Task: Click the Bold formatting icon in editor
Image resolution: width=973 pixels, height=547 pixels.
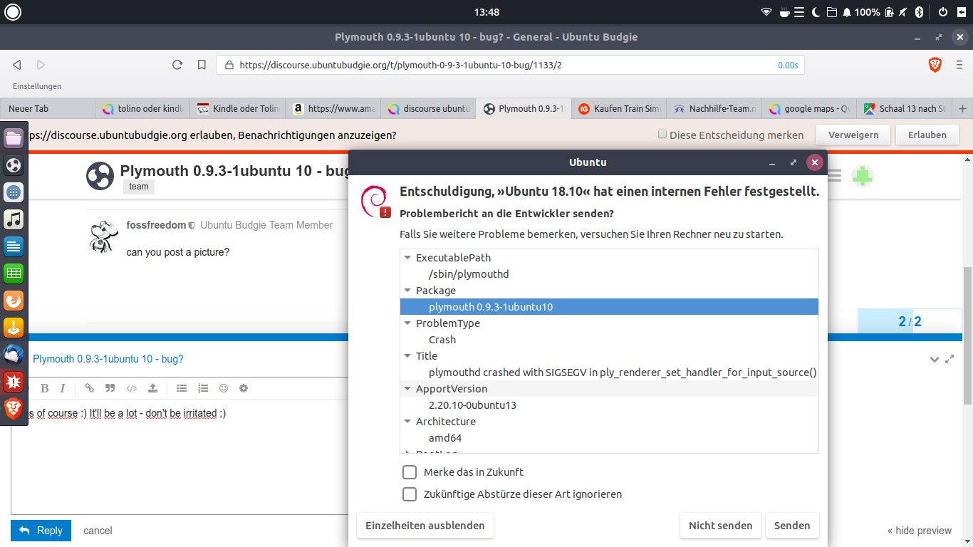Action: pos(44,388)
